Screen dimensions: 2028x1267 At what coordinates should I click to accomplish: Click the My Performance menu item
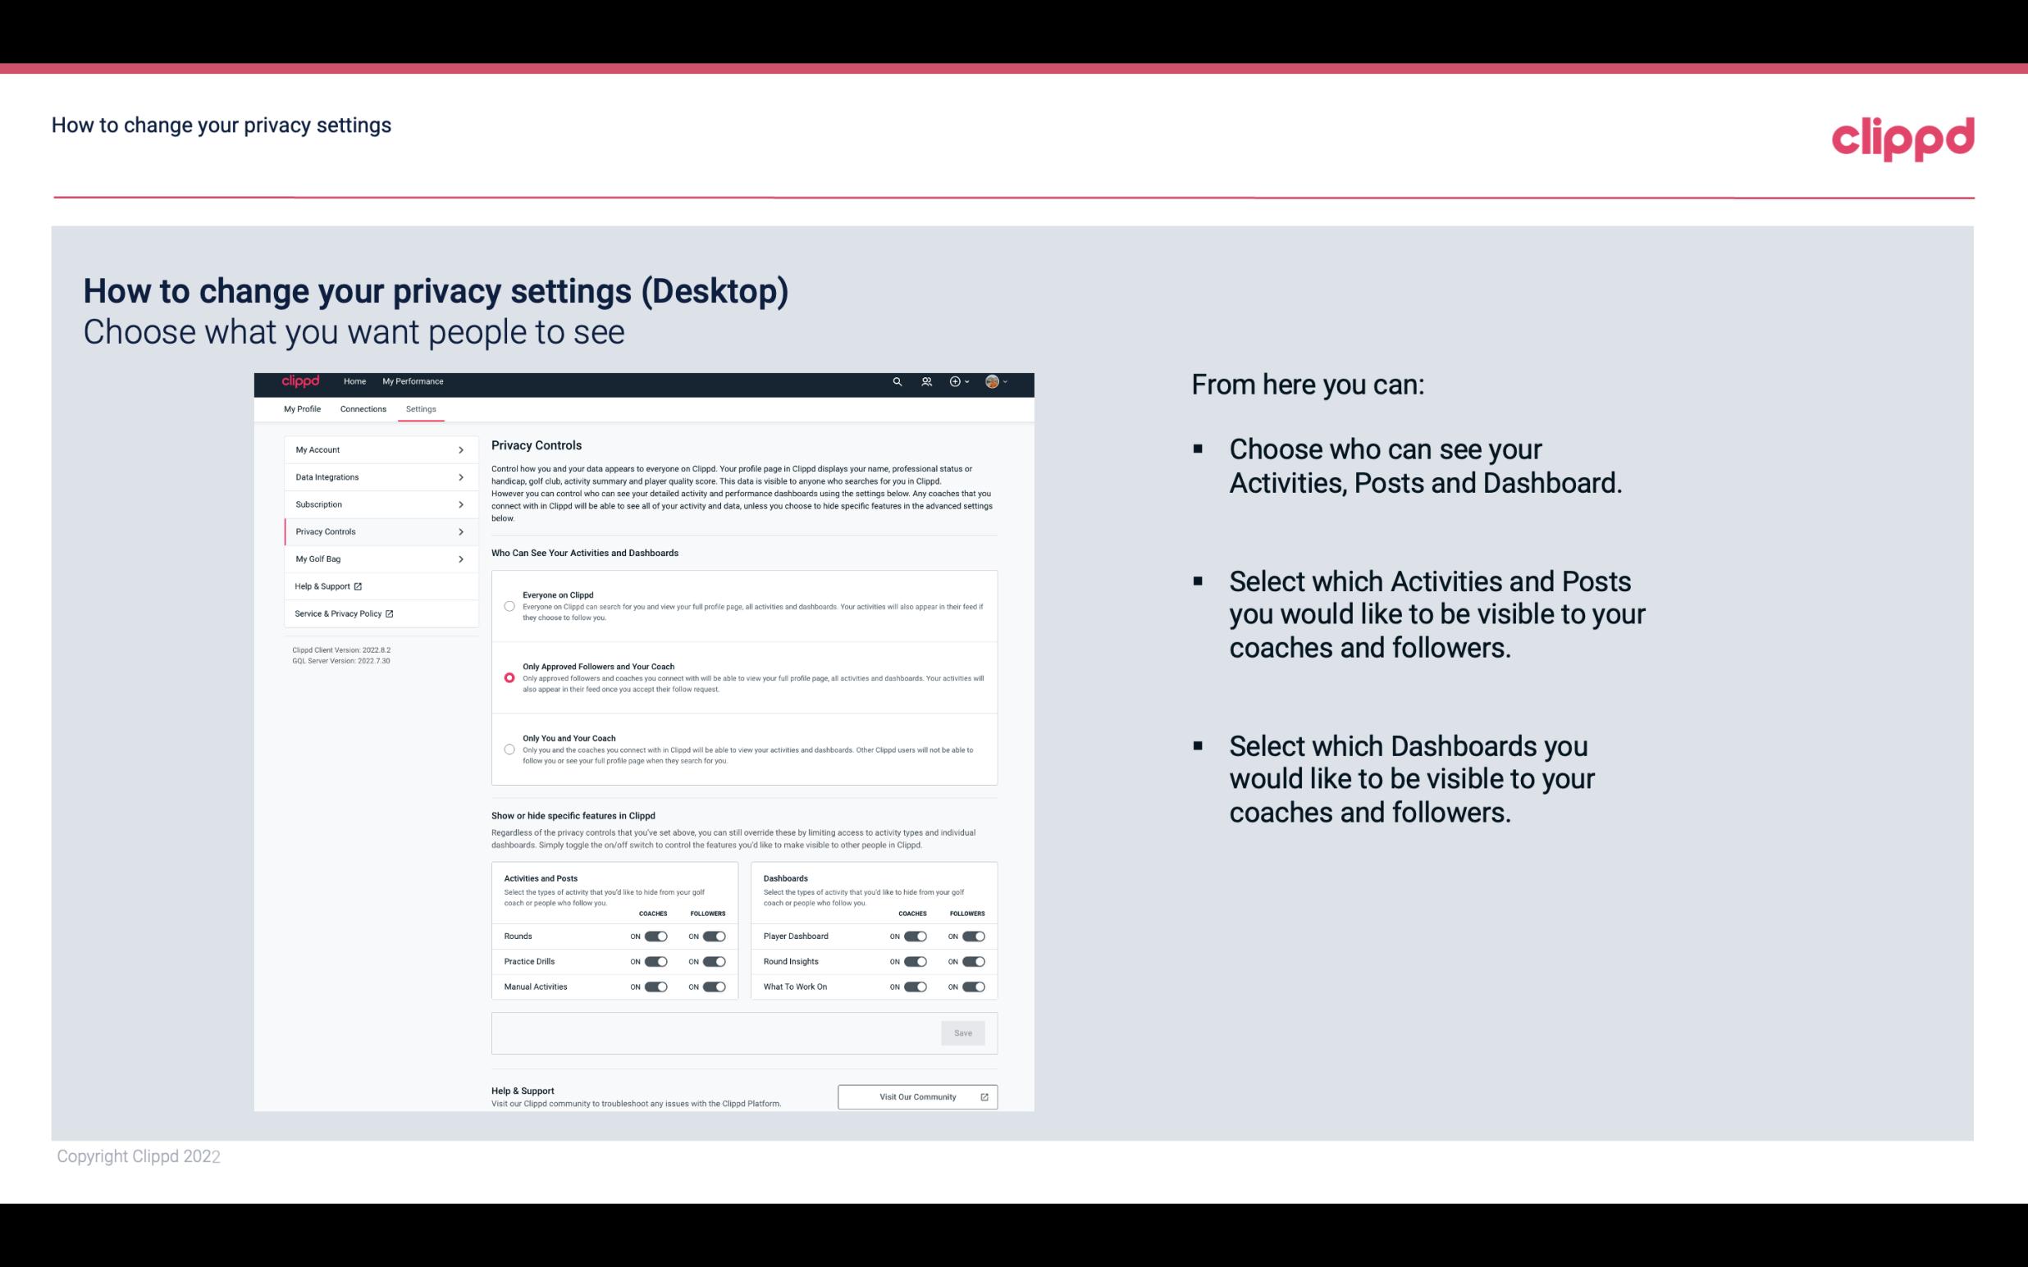point(413,381)
